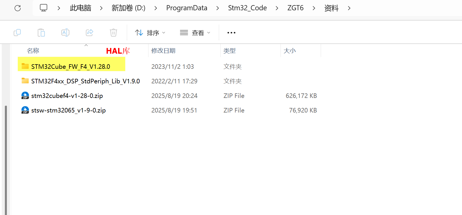
Task: Click the Rename toolbar icon
Action: point(65,33)
